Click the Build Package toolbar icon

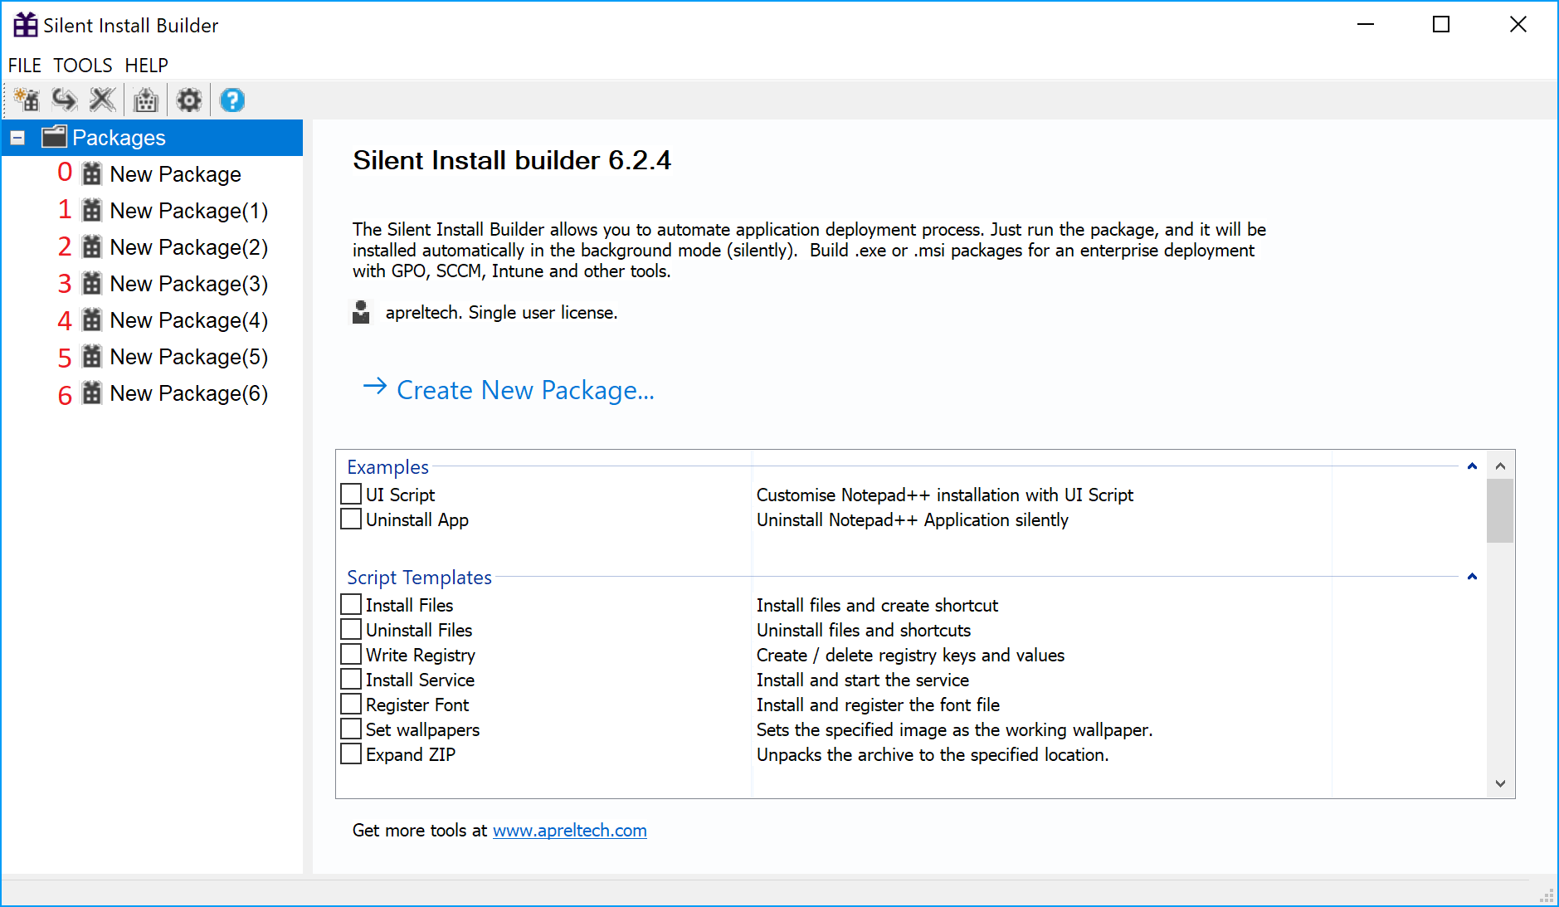146,100
